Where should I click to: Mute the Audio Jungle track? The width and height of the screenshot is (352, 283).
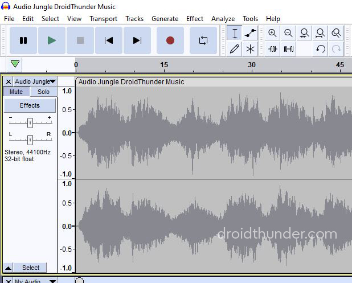click(x=16, y=92)
